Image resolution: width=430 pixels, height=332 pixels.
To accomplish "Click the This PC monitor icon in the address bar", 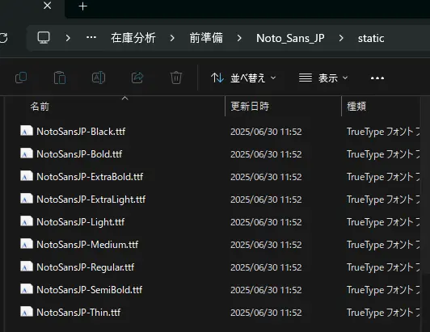I will [x=44, y=38].
